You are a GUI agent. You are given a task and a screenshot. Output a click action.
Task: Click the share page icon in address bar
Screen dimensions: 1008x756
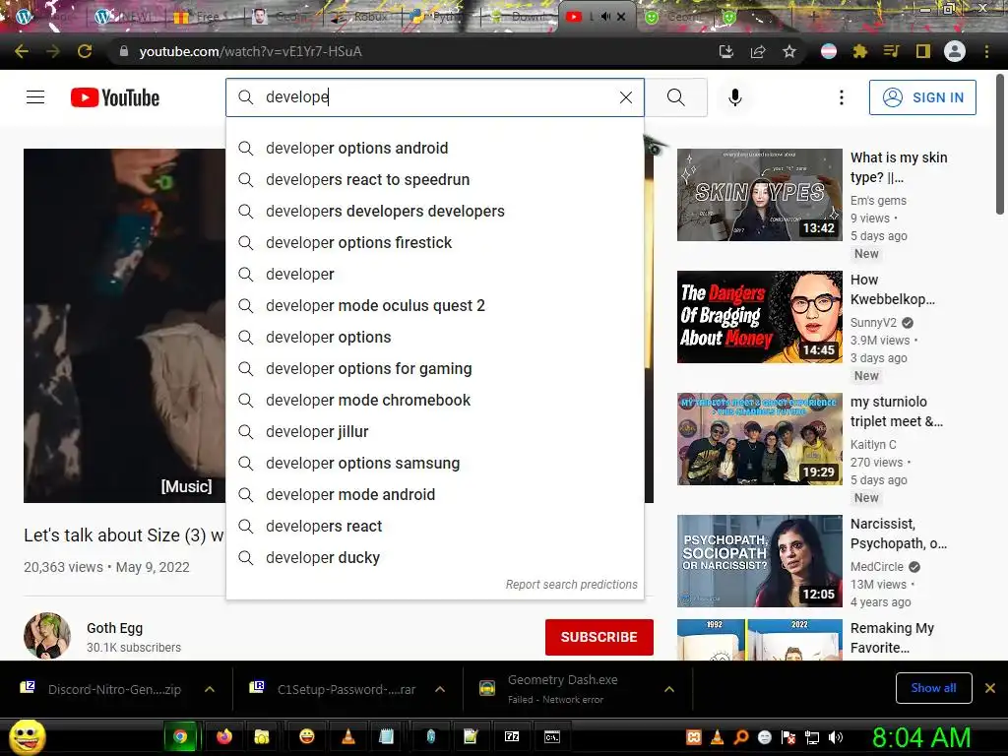pyautogui.click(x=758, y=51)
